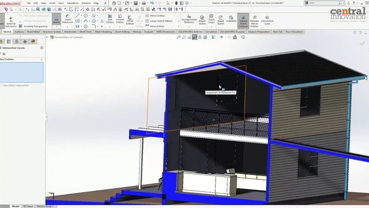
Task: Open the PropertyManager tab icon
Action: (x=9, y=42)
